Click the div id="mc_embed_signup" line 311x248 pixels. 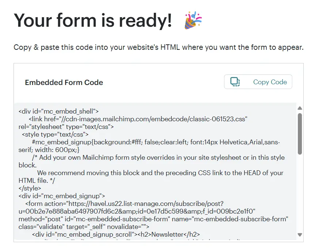click(x=62, y=196)
